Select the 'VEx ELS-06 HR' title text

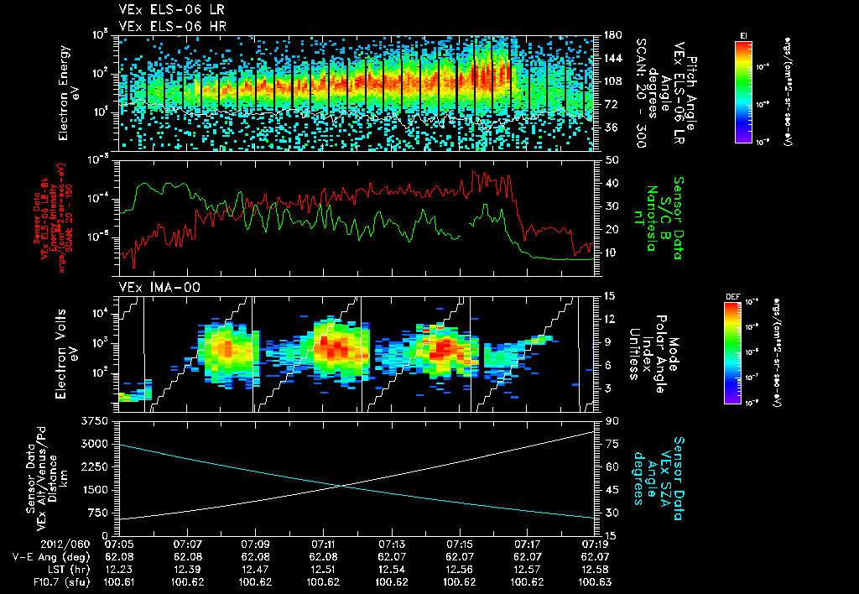[173, 26]
